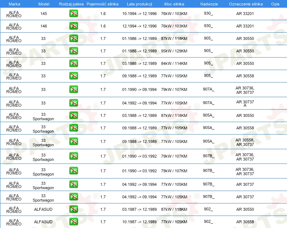This screenshot has height=228, width=287.
Task: Click the Lata produkcji column header
Action: [x=139, y=4]
